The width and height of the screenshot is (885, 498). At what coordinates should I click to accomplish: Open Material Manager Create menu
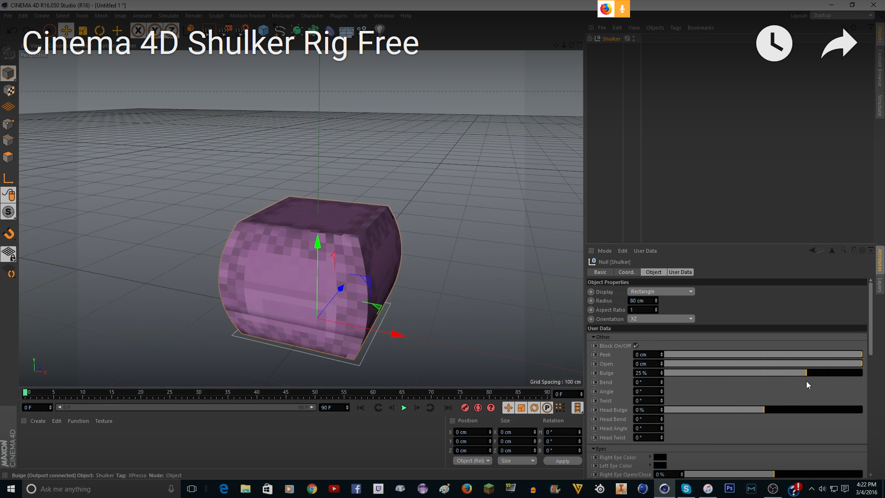(38, 421)
